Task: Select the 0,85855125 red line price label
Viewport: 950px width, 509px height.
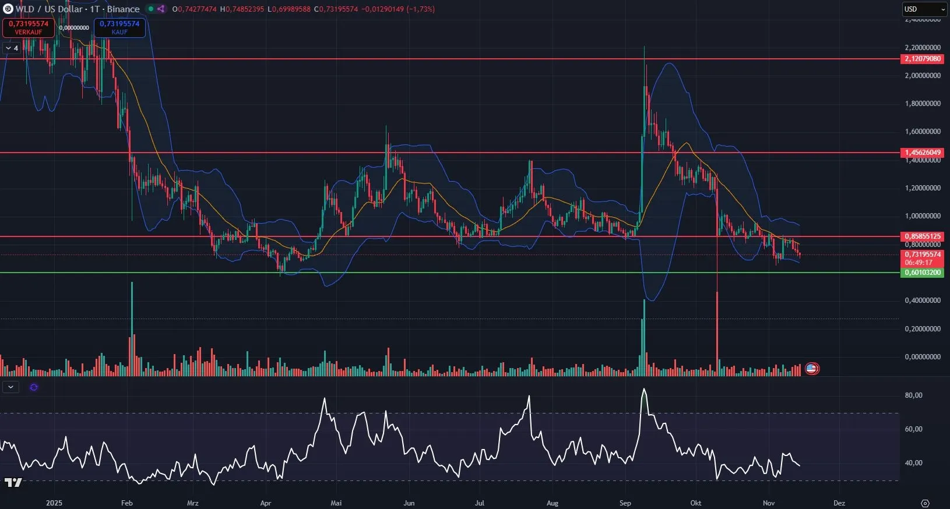Action: point(922,236)
